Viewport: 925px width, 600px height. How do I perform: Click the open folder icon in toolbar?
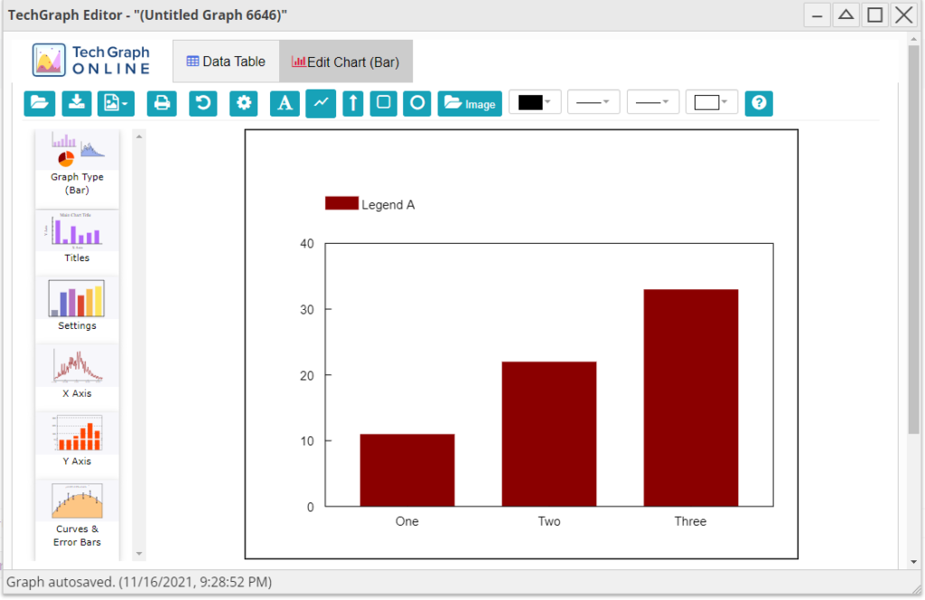point(40,103)
